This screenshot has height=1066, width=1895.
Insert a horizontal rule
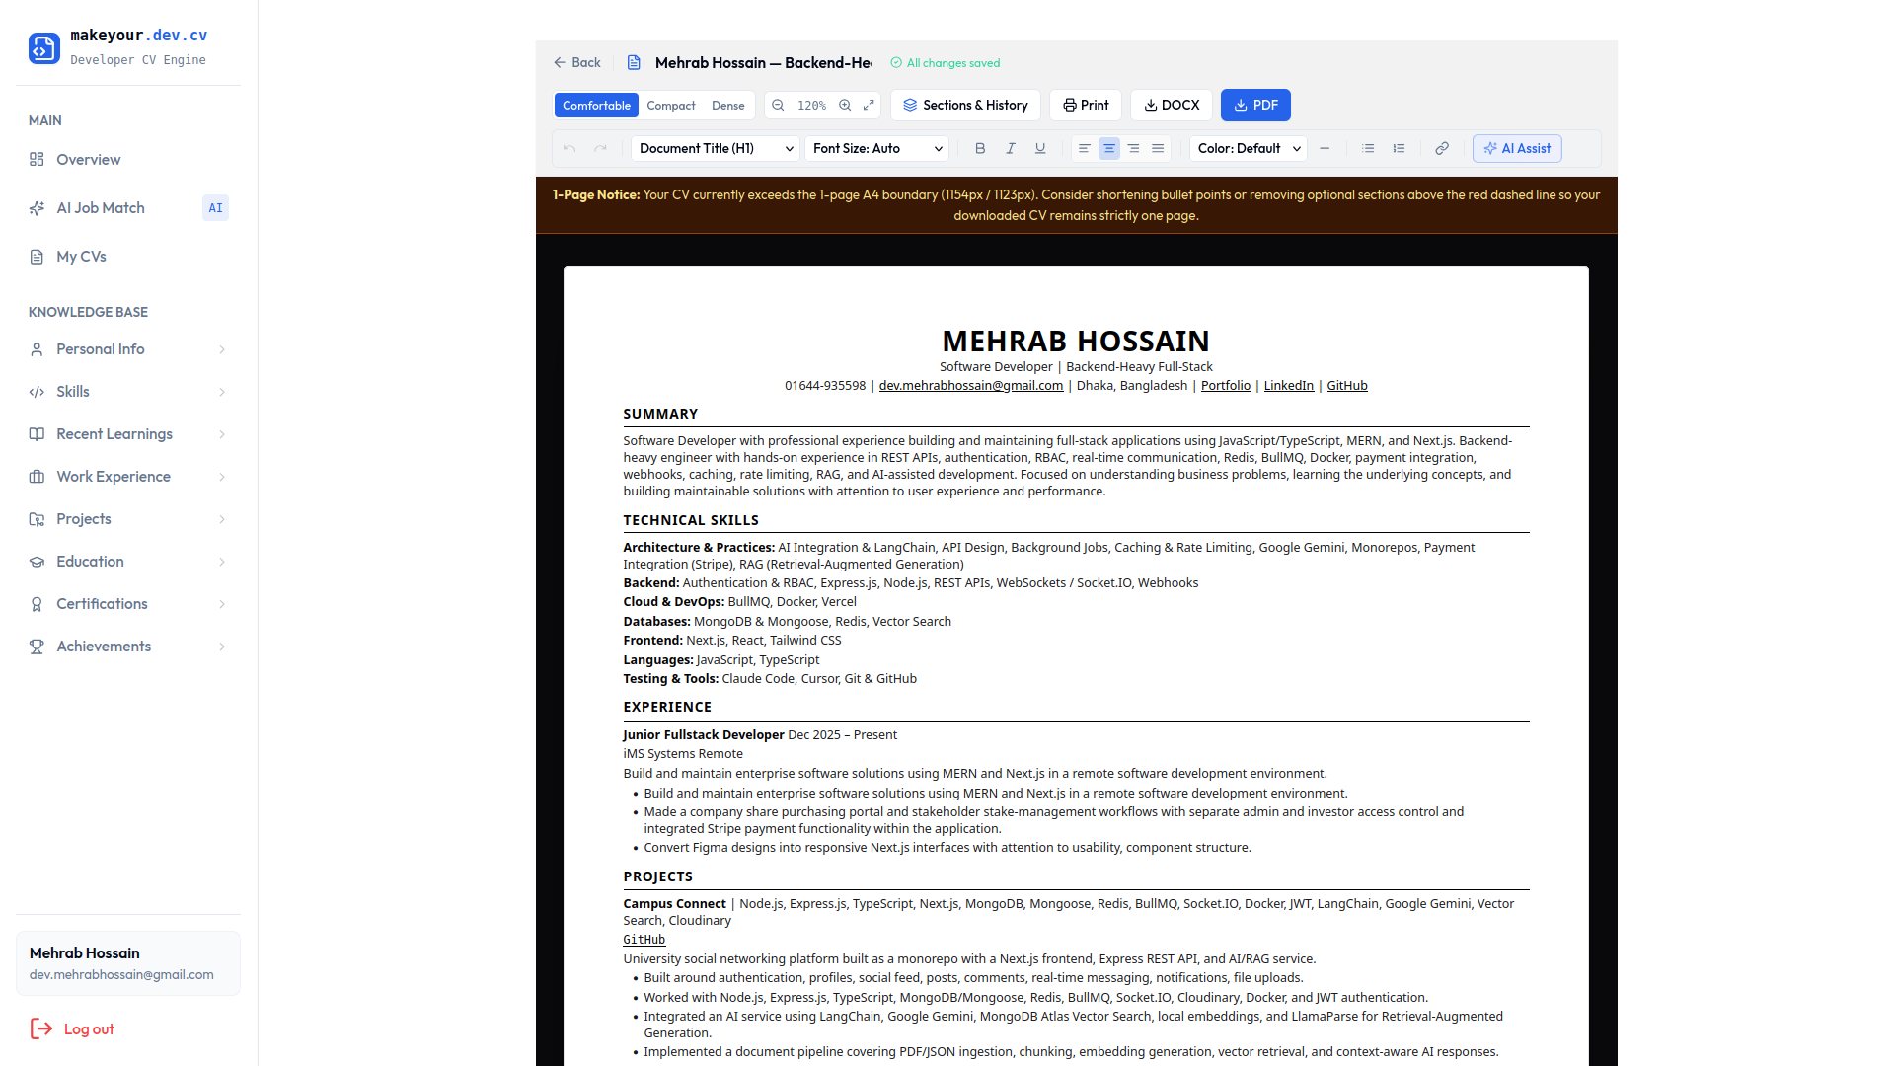click(x=1325, y=149)
